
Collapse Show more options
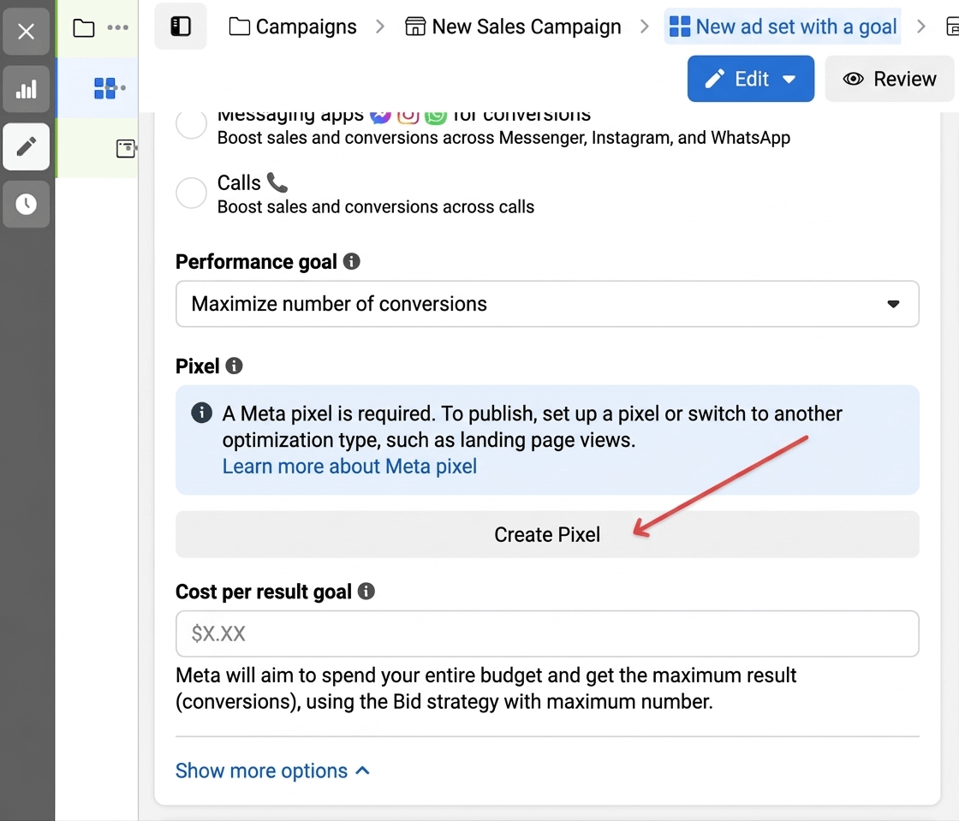(272, 771)
